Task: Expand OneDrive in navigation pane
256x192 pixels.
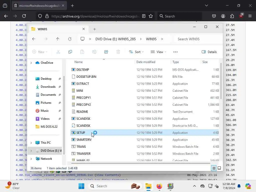Action: click(31, 63)
